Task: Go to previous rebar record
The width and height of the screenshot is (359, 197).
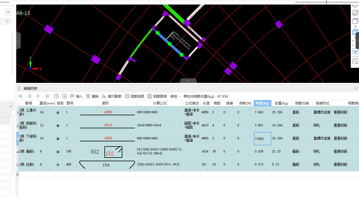Action: 29,96
